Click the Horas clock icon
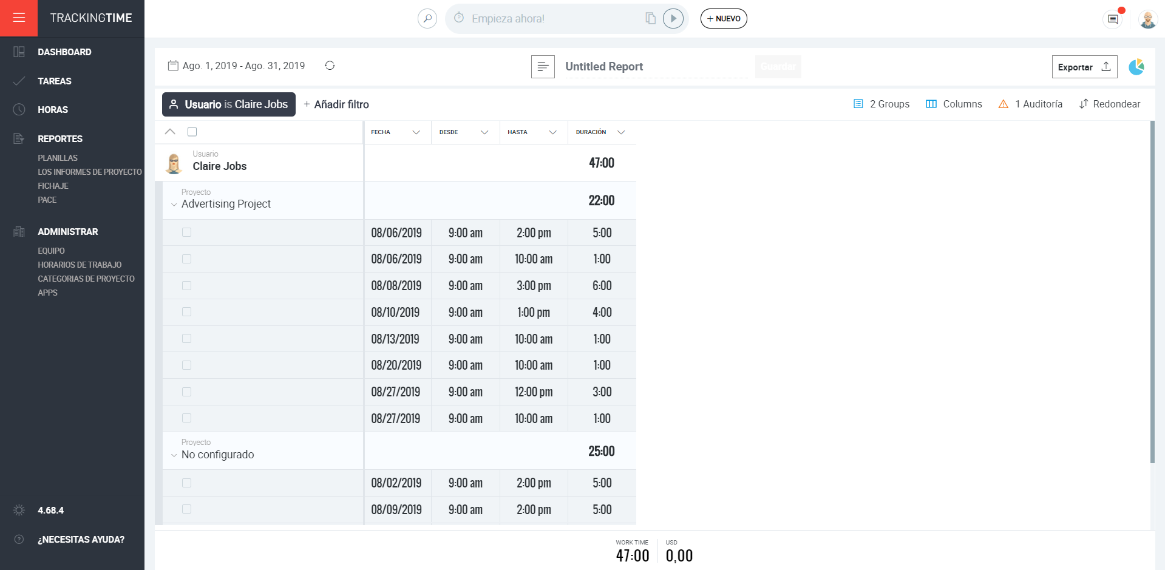1165x570 pixels. pyautogui.click(x=19, y=109)
